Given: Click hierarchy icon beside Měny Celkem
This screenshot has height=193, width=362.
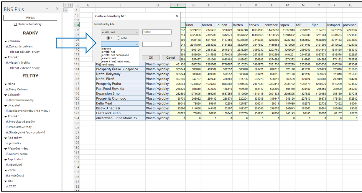Looking at the screenshot, I should coord(7,90).
